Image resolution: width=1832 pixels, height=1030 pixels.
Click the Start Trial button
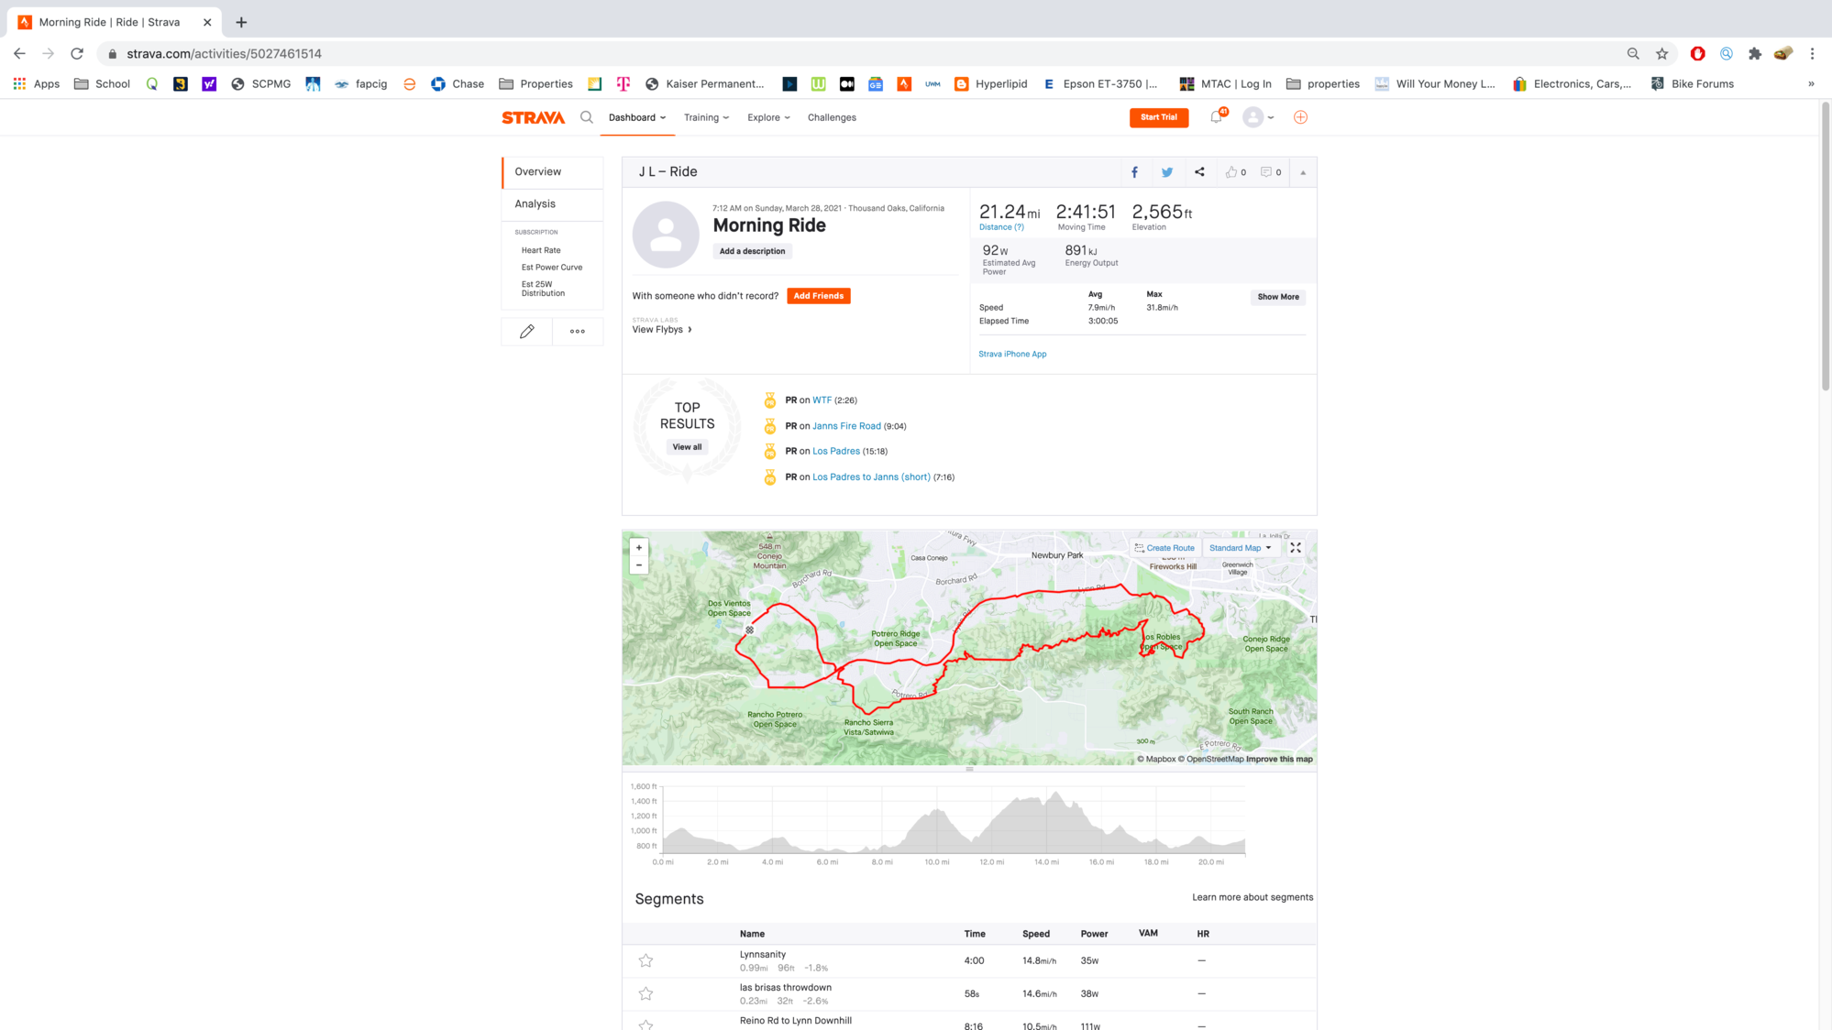pos(1158,117)
